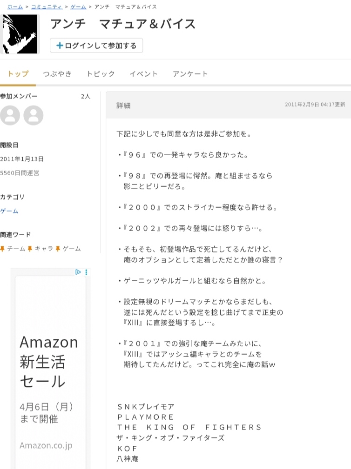351x469 pixels.
Task: Open the ゲーム link under カテゴリ
Action: point(9,211)
